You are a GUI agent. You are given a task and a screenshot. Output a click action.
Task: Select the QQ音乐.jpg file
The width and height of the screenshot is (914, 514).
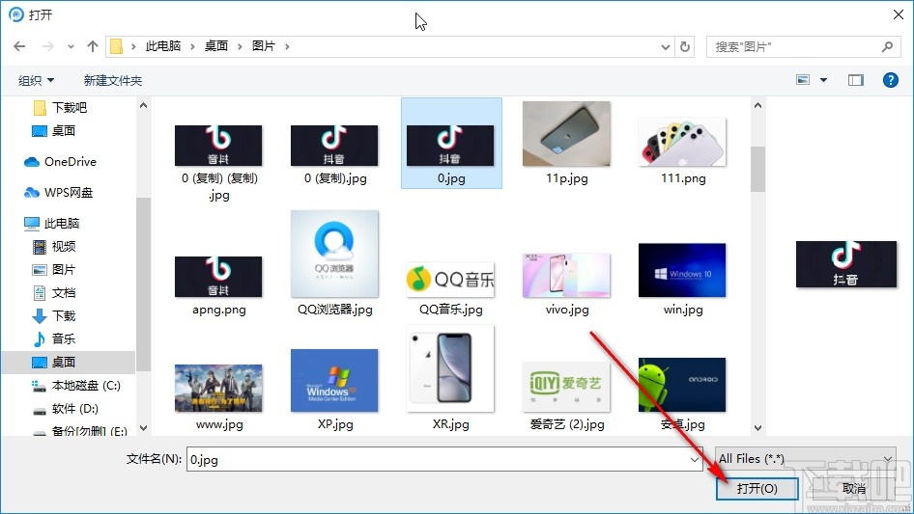coord(451,289)
